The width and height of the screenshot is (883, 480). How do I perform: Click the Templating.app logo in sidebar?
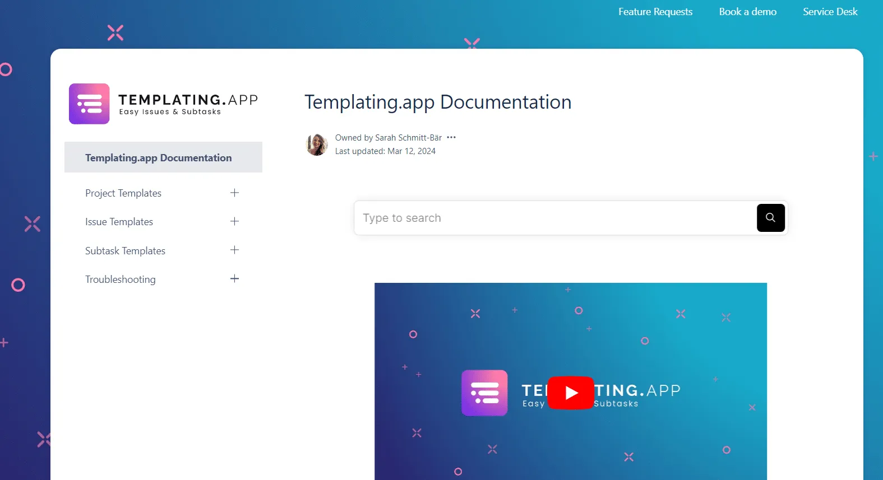coord(163,104)
